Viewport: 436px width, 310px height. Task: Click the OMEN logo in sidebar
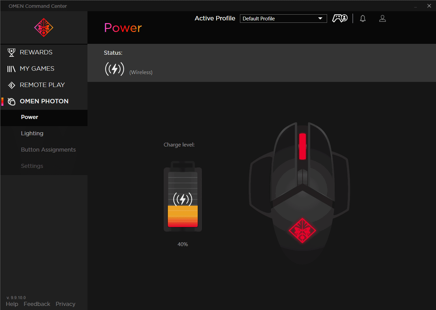pyautogui.click(x=44, y=28)
